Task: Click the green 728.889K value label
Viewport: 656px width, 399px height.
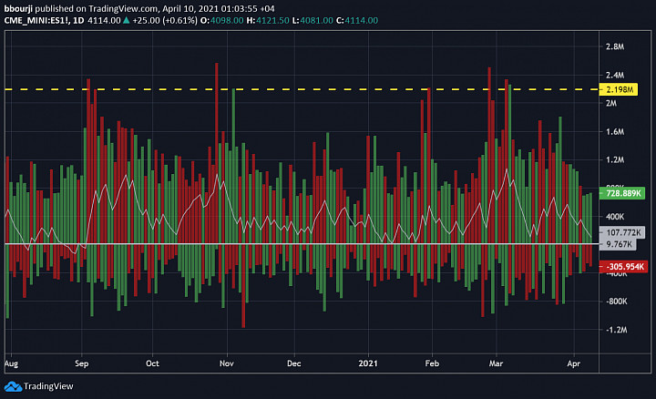Action: point(622,193)
